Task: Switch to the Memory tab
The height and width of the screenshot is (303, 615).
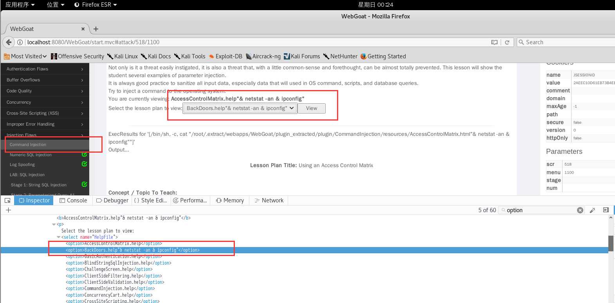Action: [230, 200]
